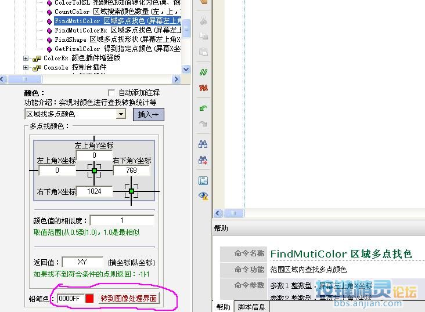Open find with the binoculars icon
The image size is (425, 312).
(203, 144)
